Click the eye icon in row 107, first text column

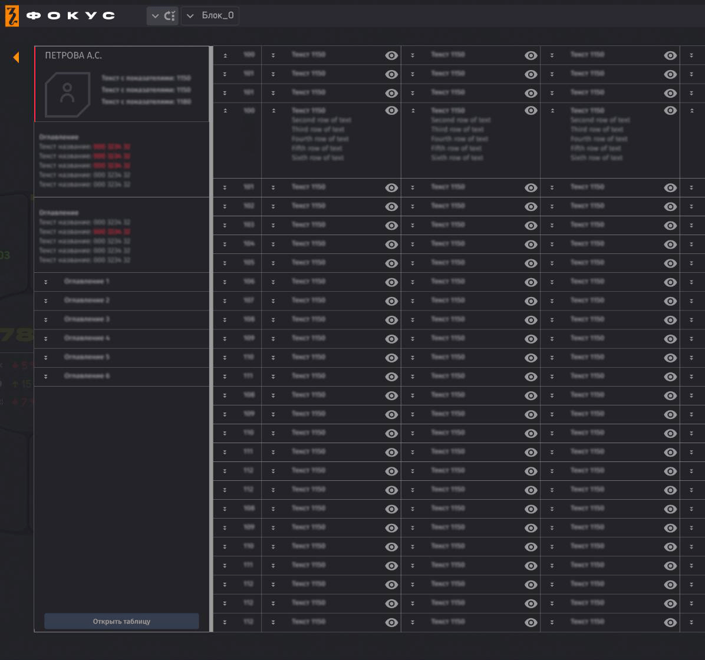pyautogui.click(x=391, y=301)
